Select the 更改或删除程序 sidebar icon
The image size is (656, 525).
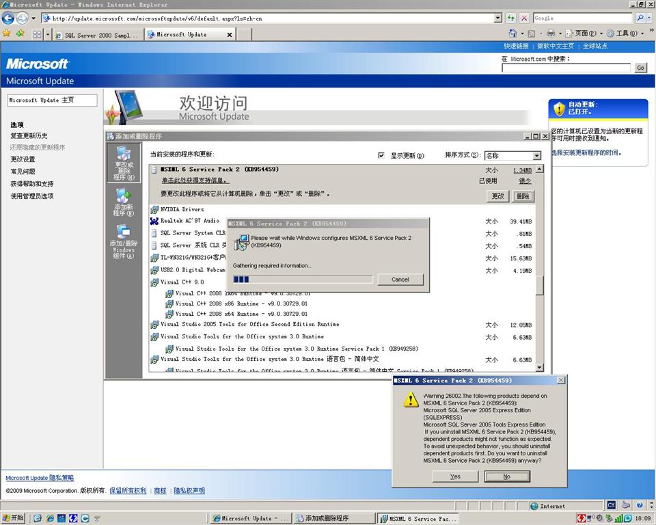click(124, 163)
